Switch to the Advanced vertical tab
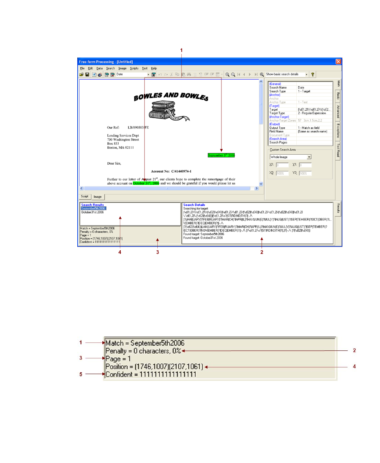This screenshot has width=380, height=463. (338, 111)
